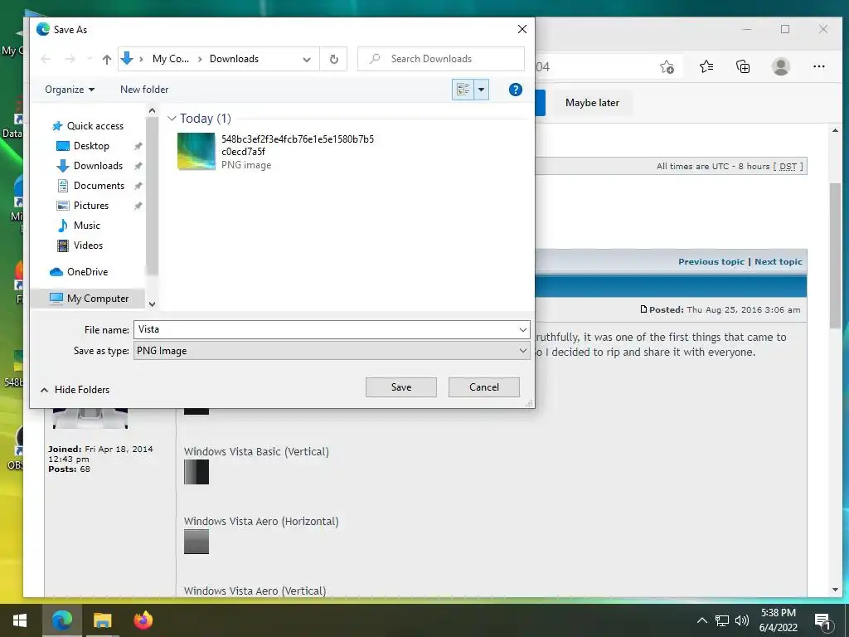Select OneDrive in navigation pane
The image size is (849, 637).
pyautogui.click(x=86, y=272)
